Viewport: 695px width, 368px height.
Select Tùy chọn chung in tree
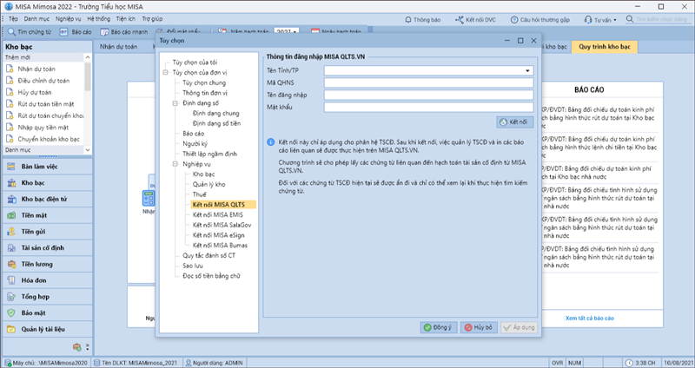[204, 82]
